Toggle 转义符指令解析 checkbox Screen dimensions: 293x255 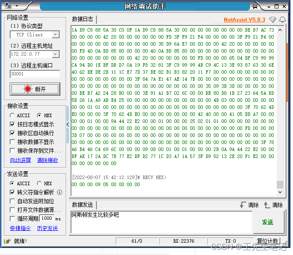[x=12, y=192]
